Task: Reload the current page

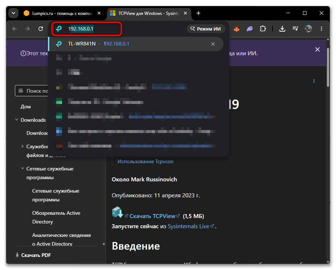Action: click(x=41, y=29)
